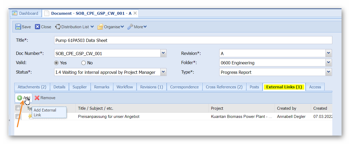350x144 pixels.
Task: Open the Distribution List menu
Action: (74, 27)
